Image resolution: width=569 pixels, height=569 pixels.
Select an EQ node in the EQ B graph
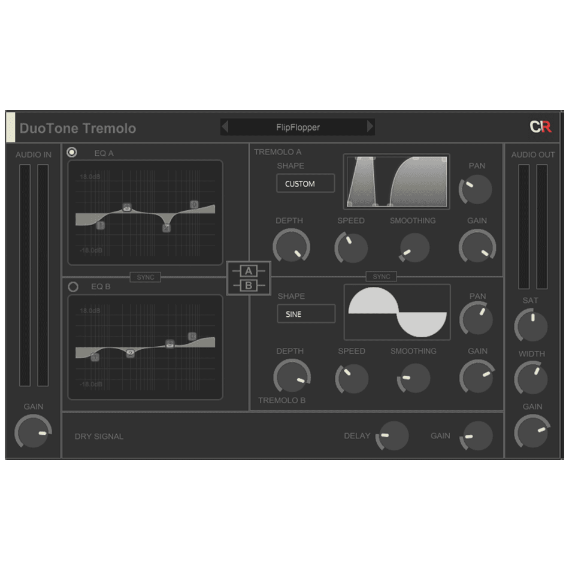(x=169, y=343)
